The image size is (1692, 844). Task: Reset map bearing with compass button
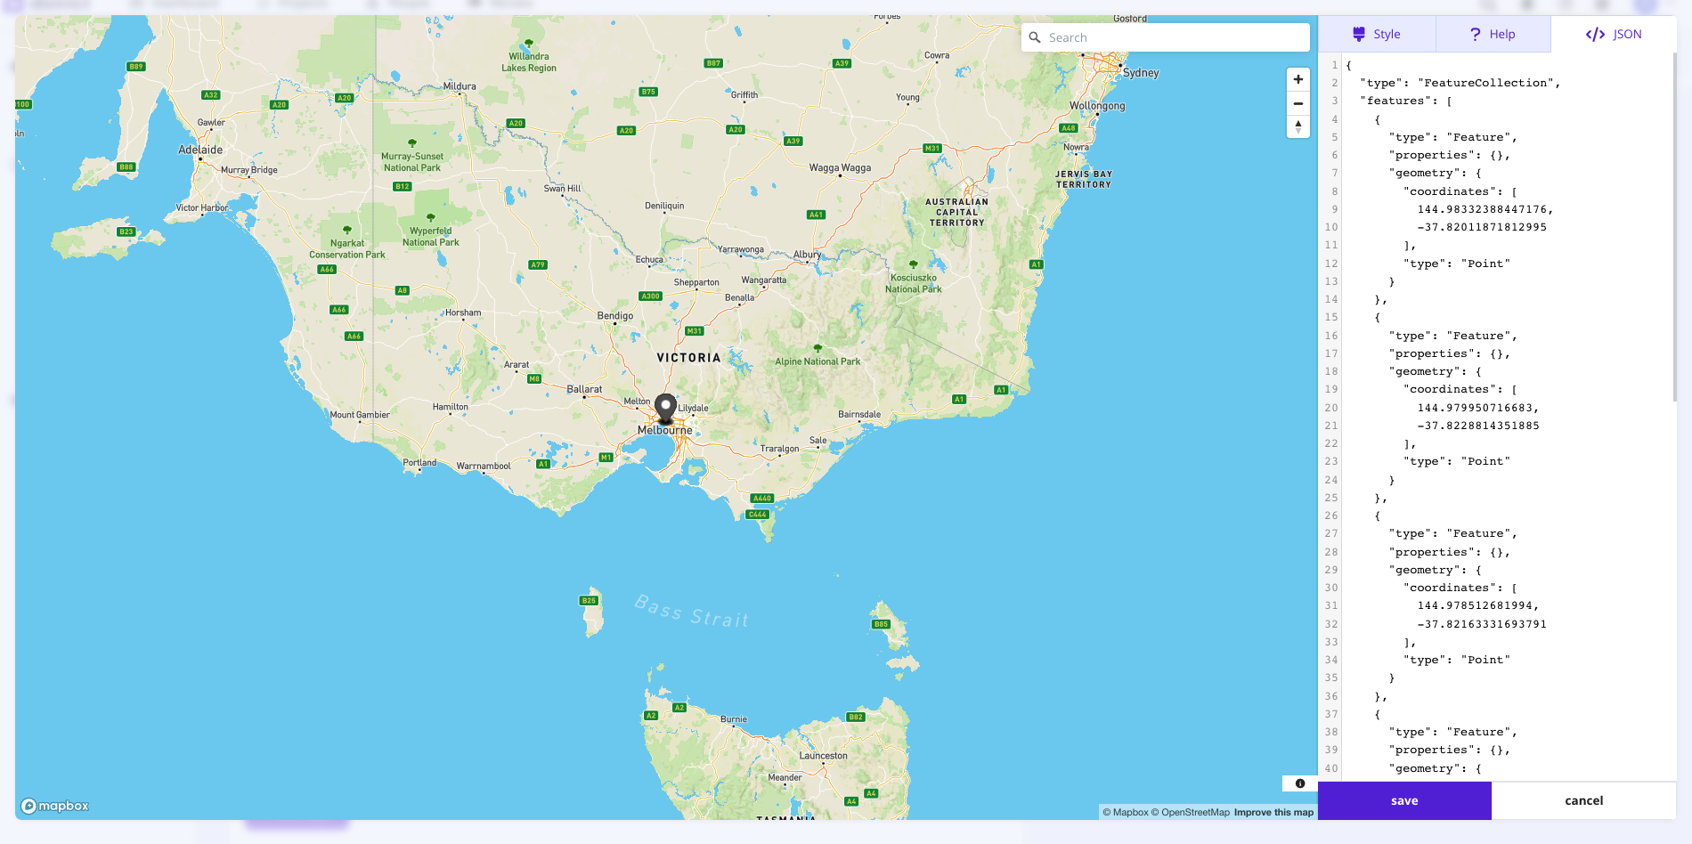(1297, 126)
